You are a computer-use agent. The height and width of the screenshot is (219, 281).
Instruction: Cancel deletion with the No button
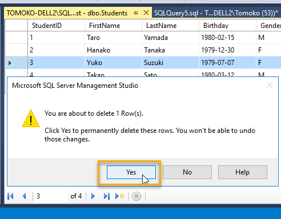click(187, 172)
